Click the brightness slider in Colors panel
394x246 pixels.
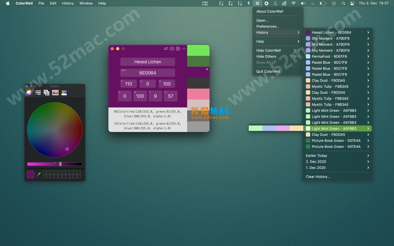point(55,164)
